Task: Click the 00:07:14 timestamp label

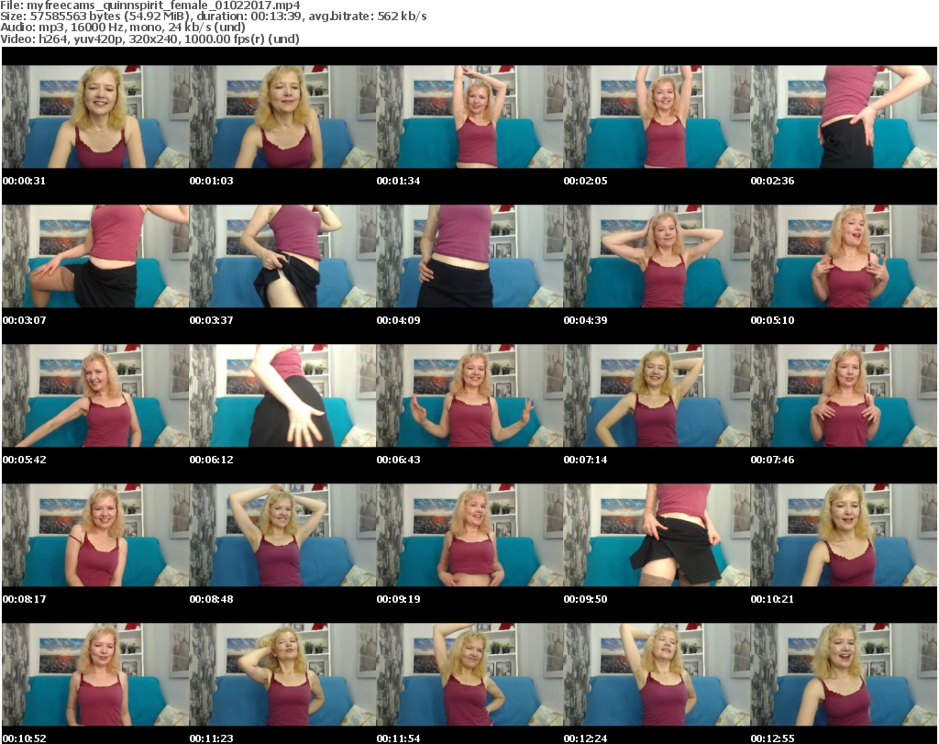Action: tap(585, 460)
